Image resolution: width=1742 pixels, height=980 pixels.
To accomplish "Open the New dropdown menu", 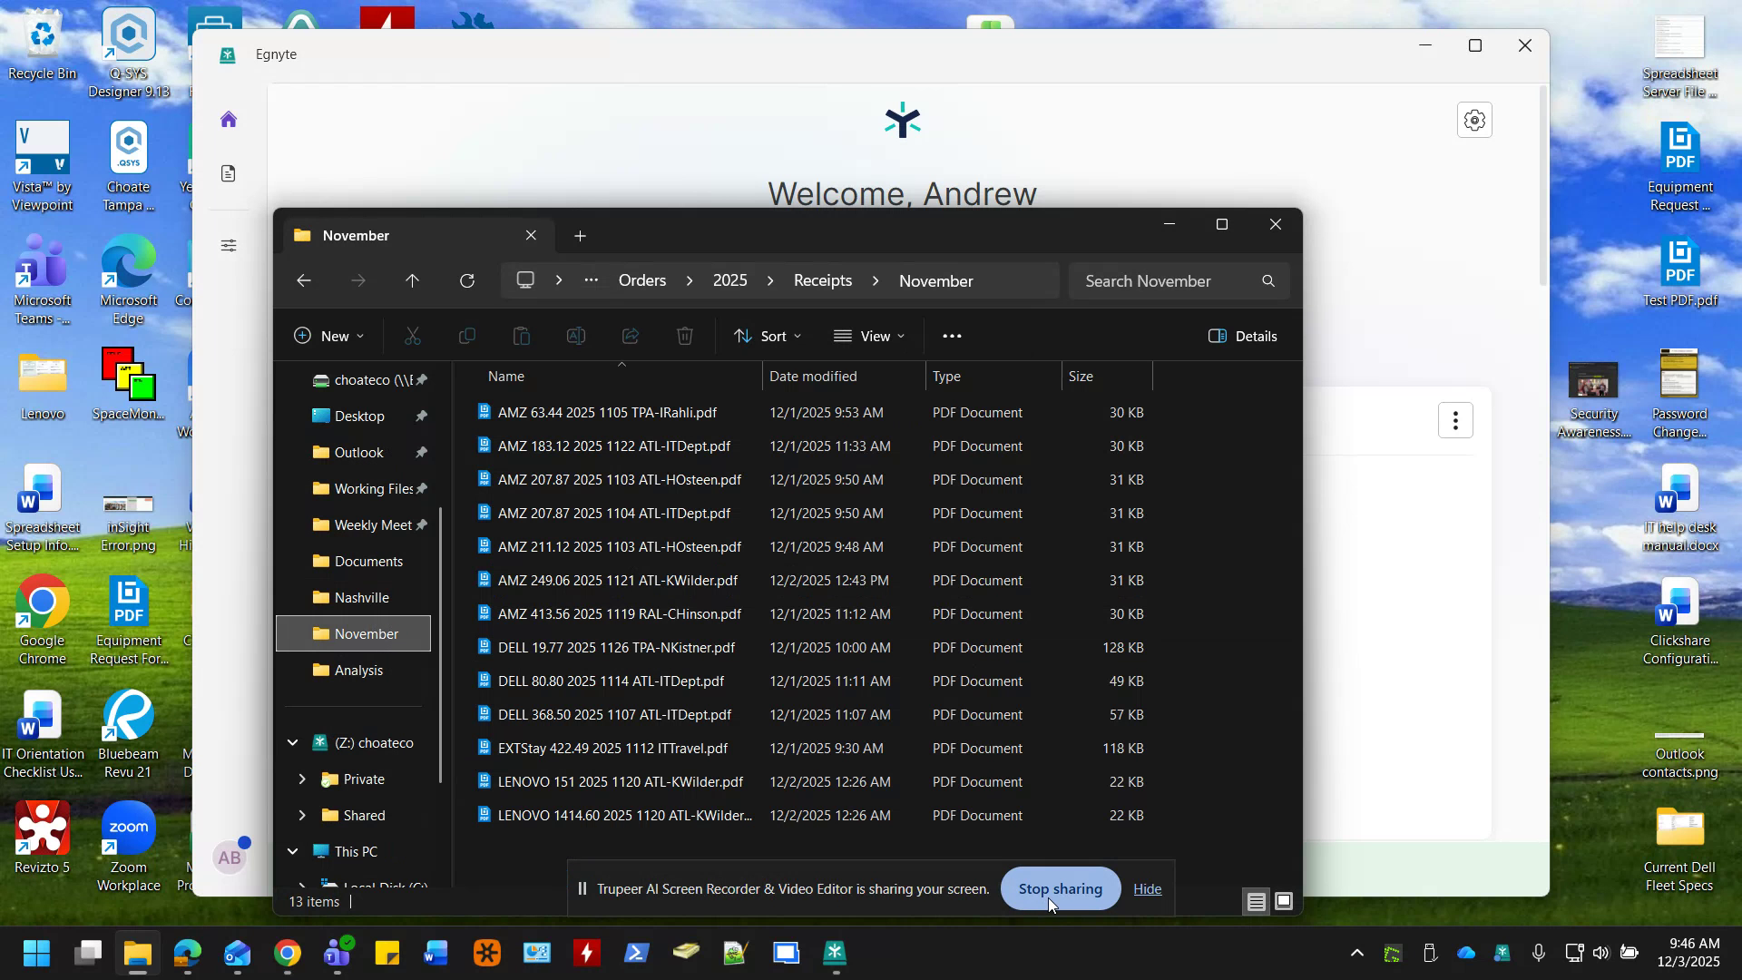I will click(x=328, y=336).
